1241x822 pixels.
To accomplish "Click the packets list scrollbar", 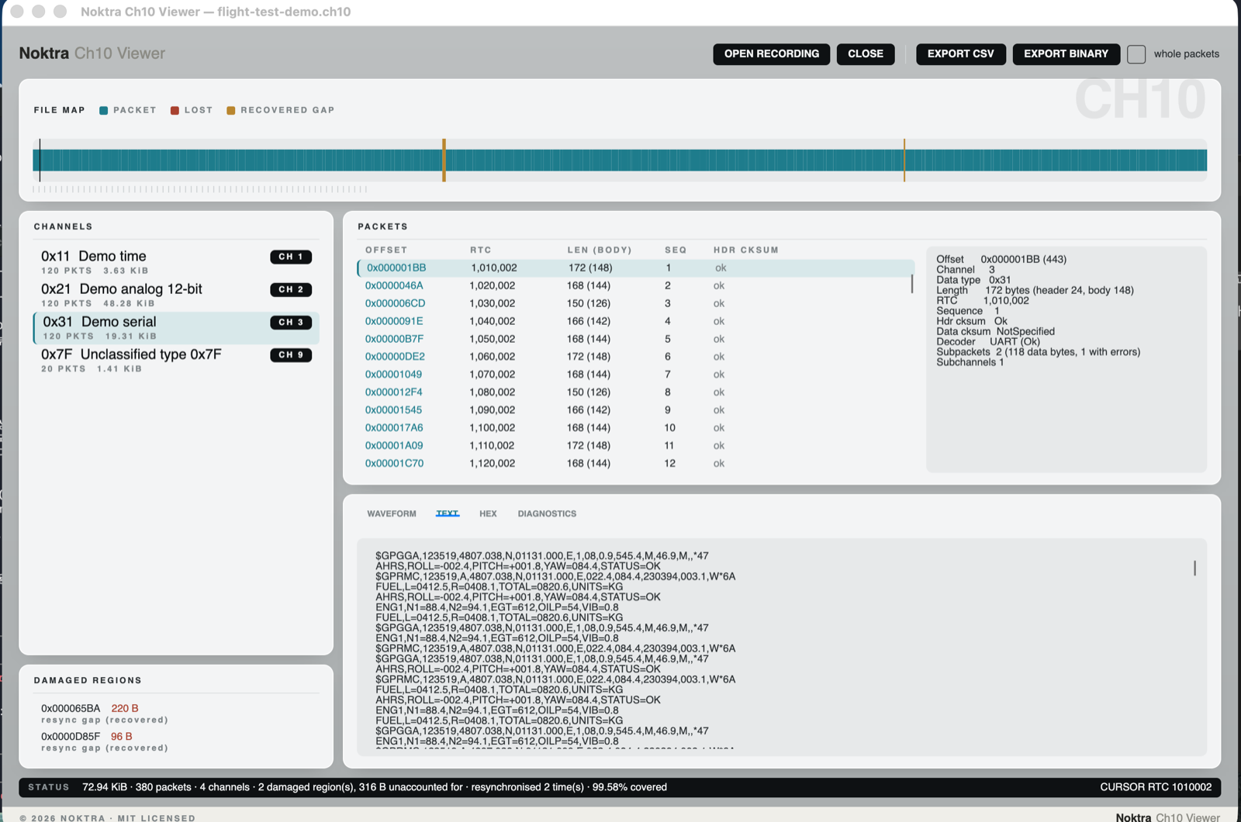I will [x=912, y=284].
